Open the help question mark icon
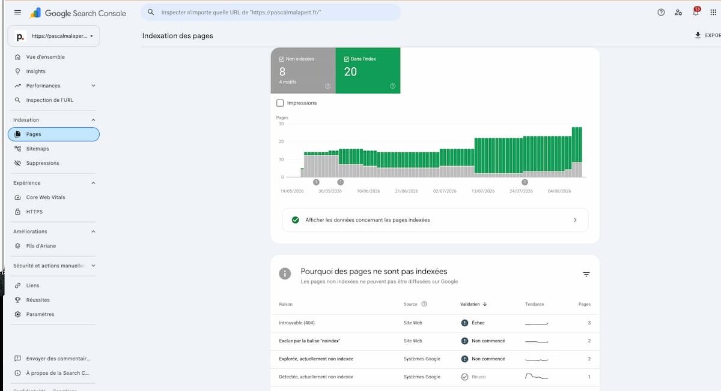Screen dimensions: 721x391 pyautogui.click(x=661, y=13)
